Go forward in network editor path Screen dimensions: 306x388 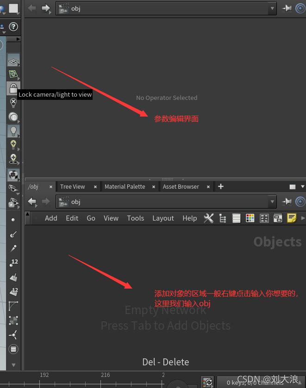click(46, 202)
